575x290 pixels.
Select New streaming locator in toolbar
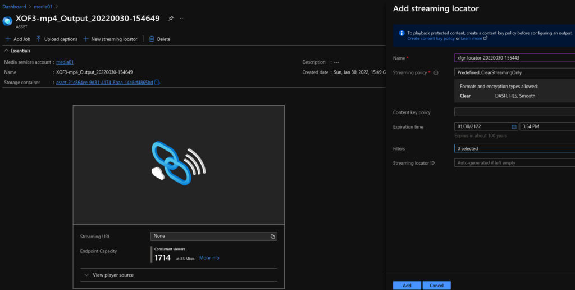(x=110, y=39)
